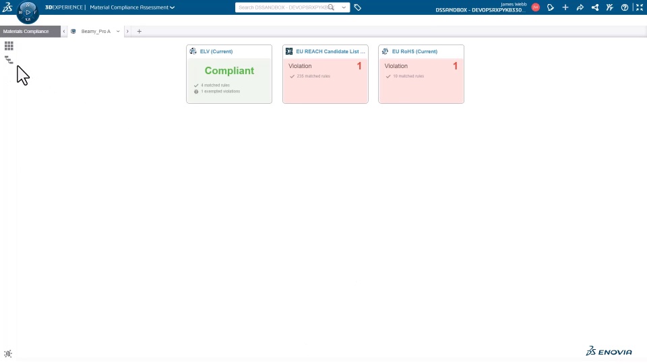Click '235 matched rules' text
The height and width of the screenshot is (364, 647).
coord(313,76)
